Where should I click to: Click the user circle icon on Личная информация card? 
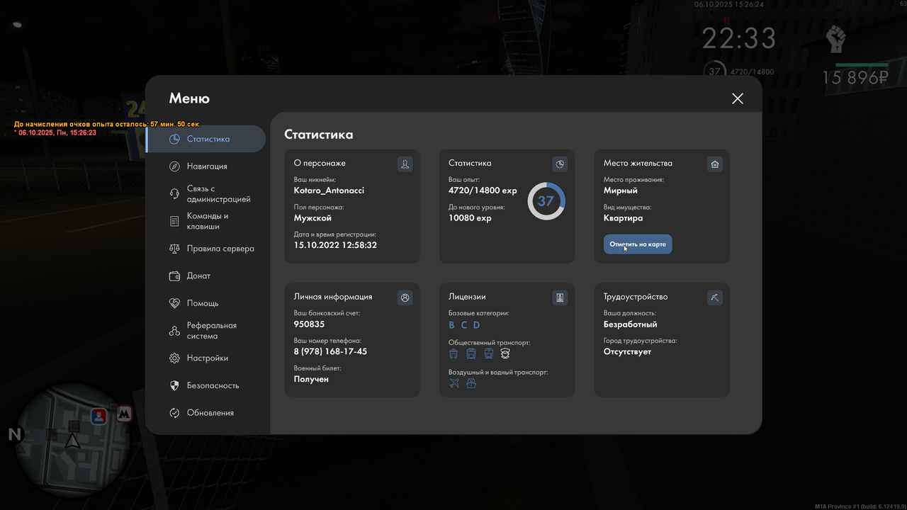pyautogui.click(x=405, y=298)
